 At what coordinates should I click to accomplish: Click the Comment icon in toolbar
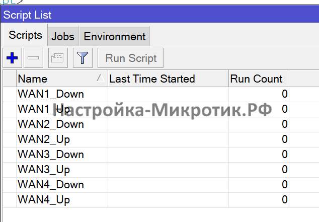(58, 58)
